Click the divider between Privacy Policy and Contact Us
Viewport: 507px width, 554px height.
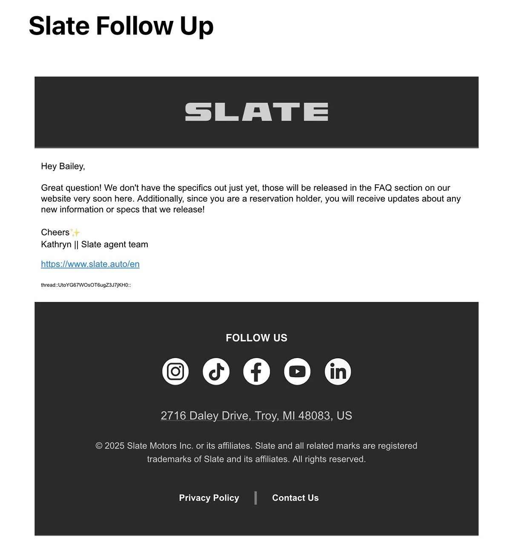(256, 498)
